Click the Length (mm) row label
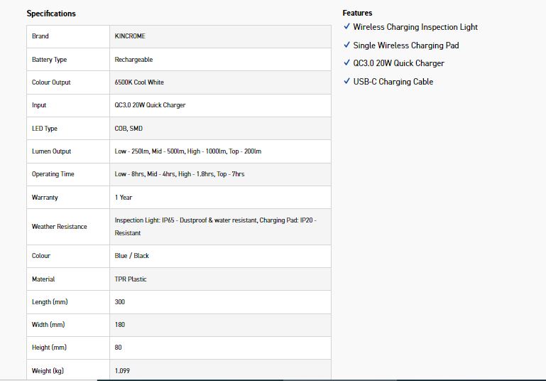546x381 pixels. tap(50, 302)
